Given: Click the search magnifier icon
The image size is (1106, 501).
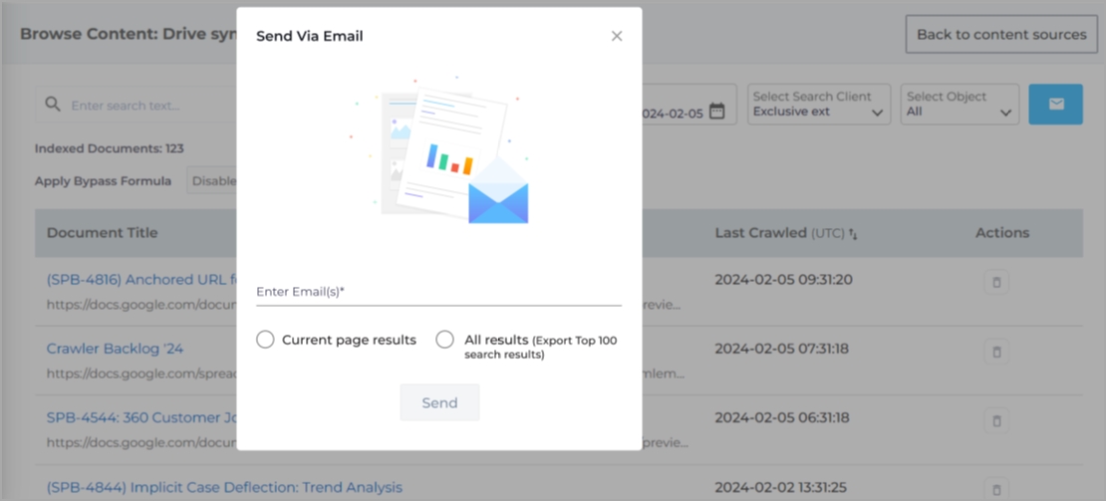Looking at the screenshot, I should [52, 105].
